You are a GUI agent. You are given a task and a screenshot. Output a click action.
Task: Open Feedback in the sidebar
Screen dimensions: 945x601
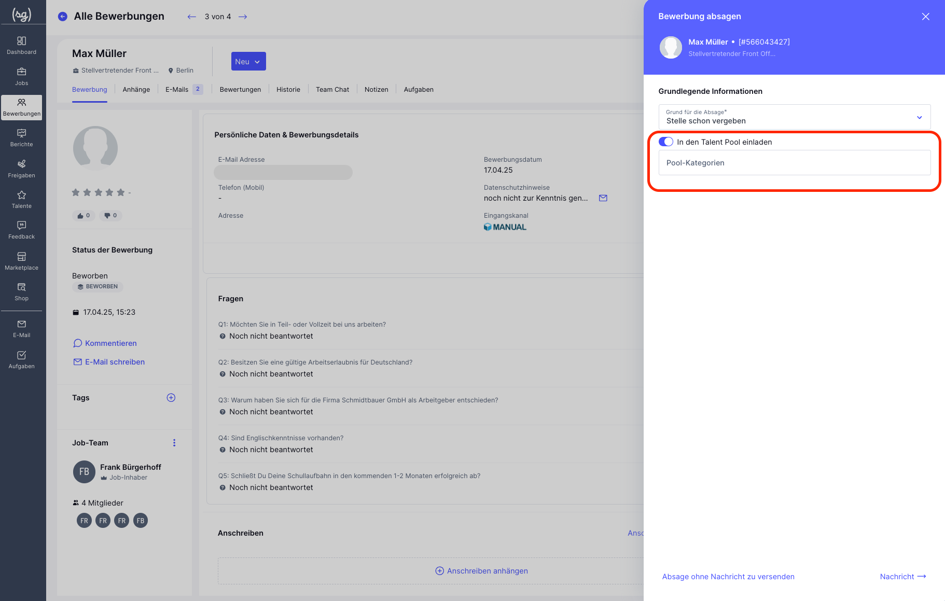pyautogui.click(x=21, y=230)
